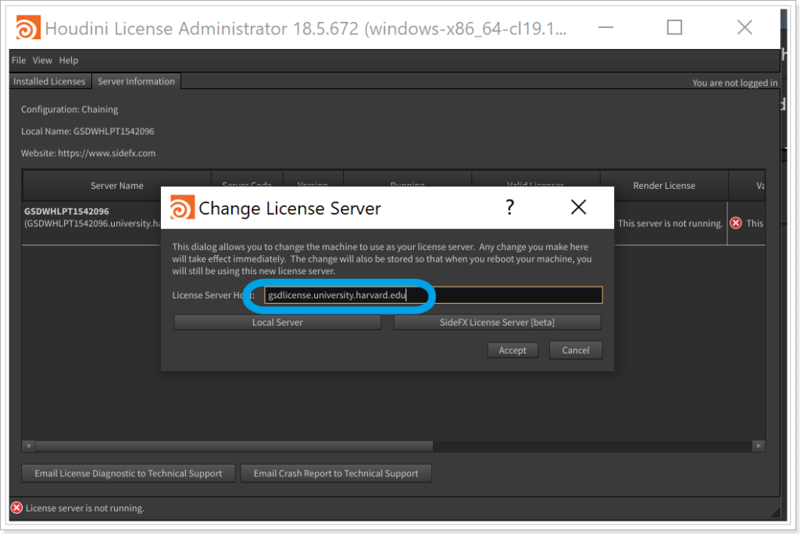Open the Help menu
Screen dimensions: 800x534
pos(69,60)
